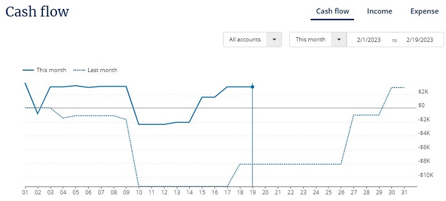Toggle the This month legend series
This screenshot has width=446, height=201.
point(51,70)
